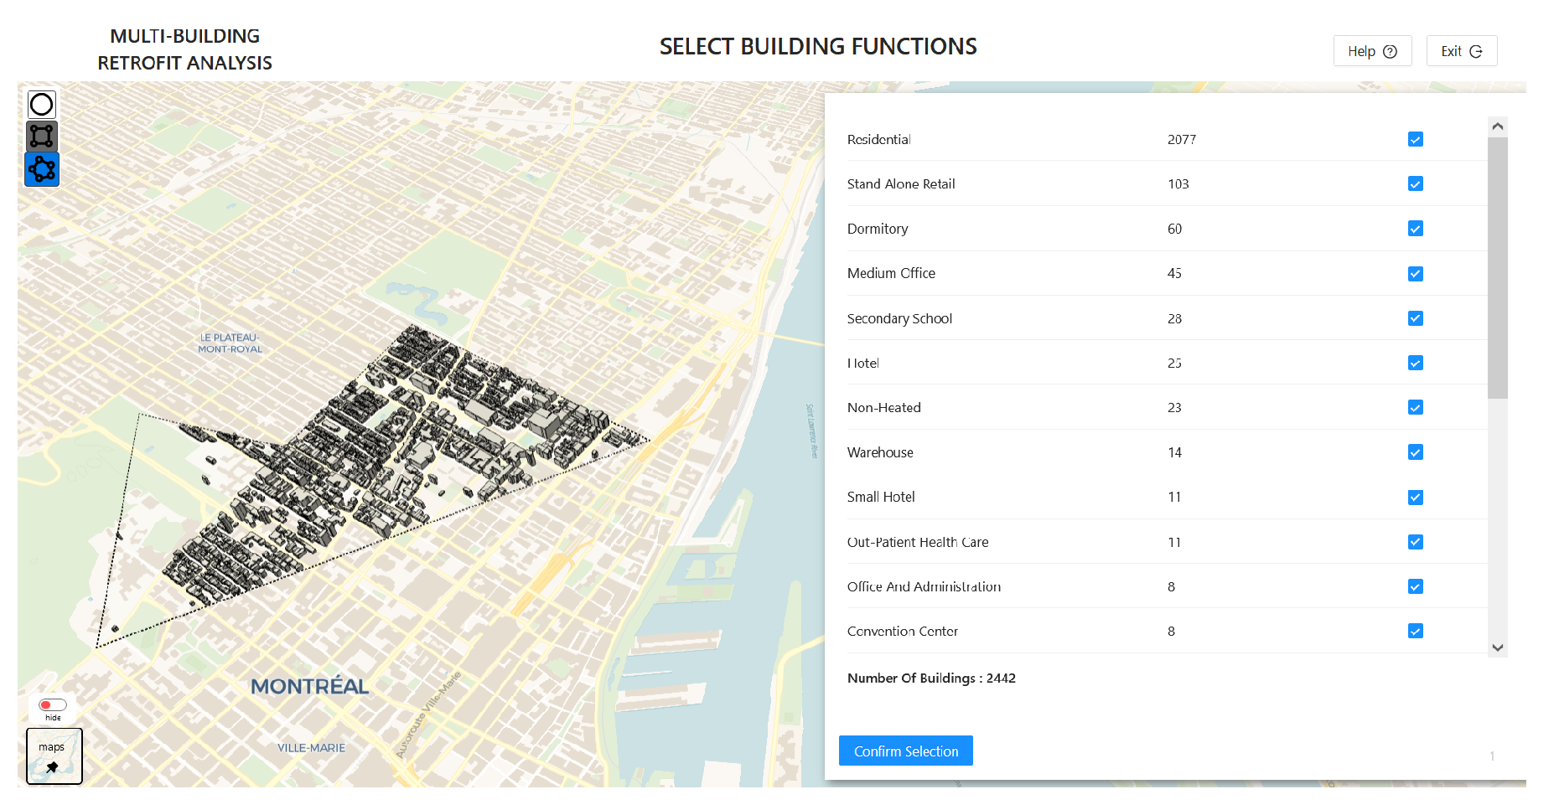Screen dimensions: 1559x810
Task: Open the maps basemap thumbnail
Action: point(54,756)
